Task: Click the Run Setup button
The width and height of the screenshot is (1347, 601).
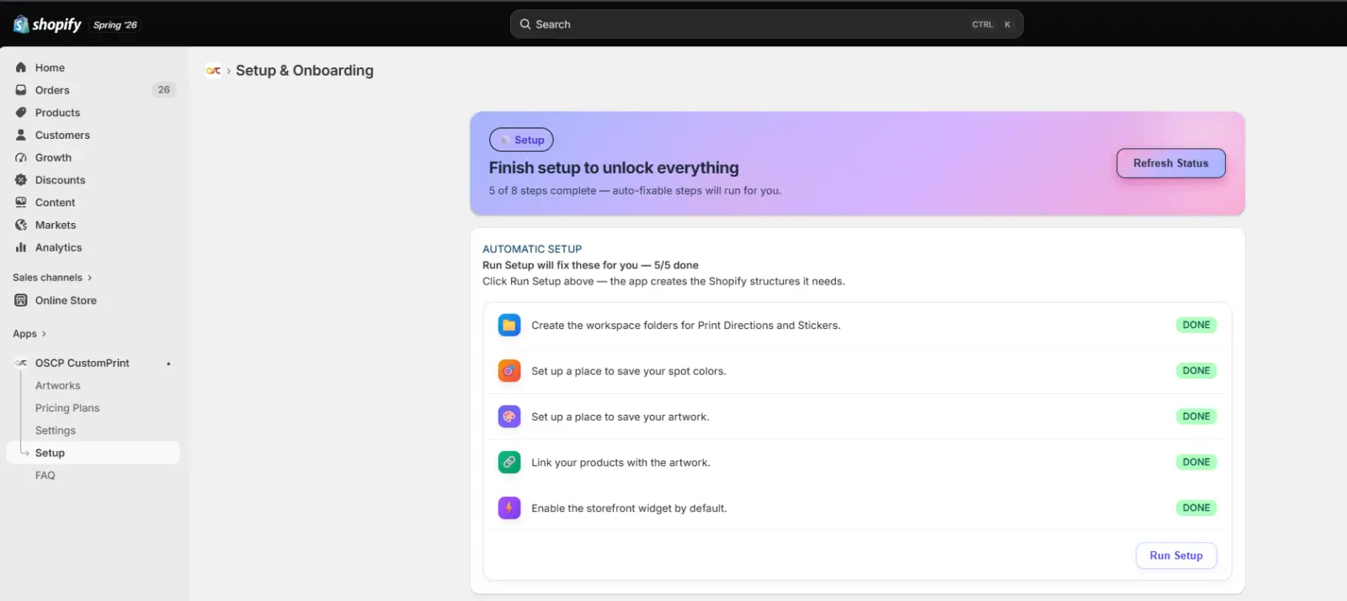Action: click(1176, 556)
